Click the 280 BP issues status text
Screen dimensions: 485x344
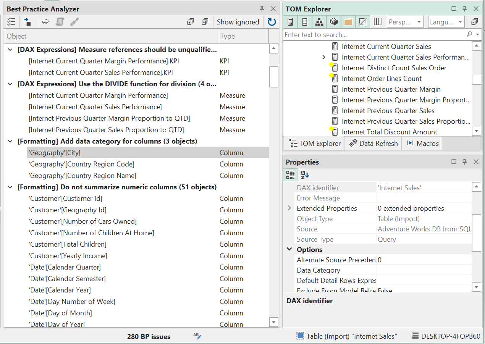[x=149, y=336]
